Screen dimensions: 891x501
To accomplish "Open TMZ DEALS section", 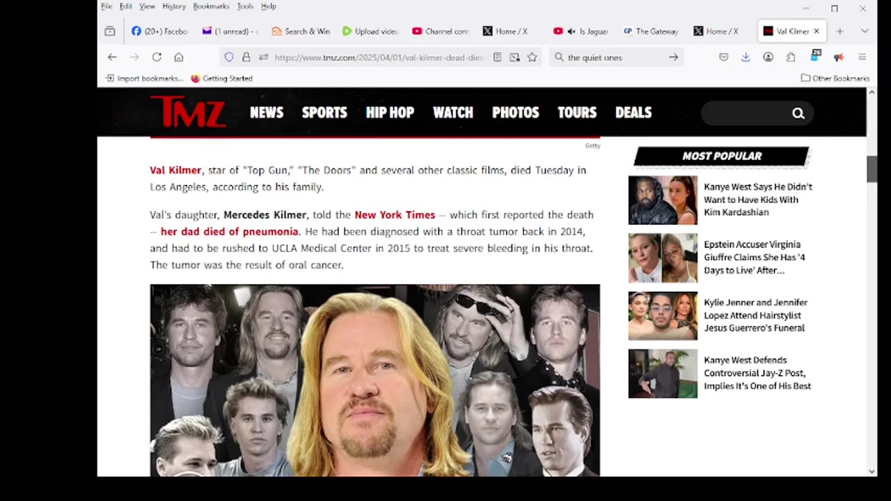I will pyautogui.click(x=633, y=113).
